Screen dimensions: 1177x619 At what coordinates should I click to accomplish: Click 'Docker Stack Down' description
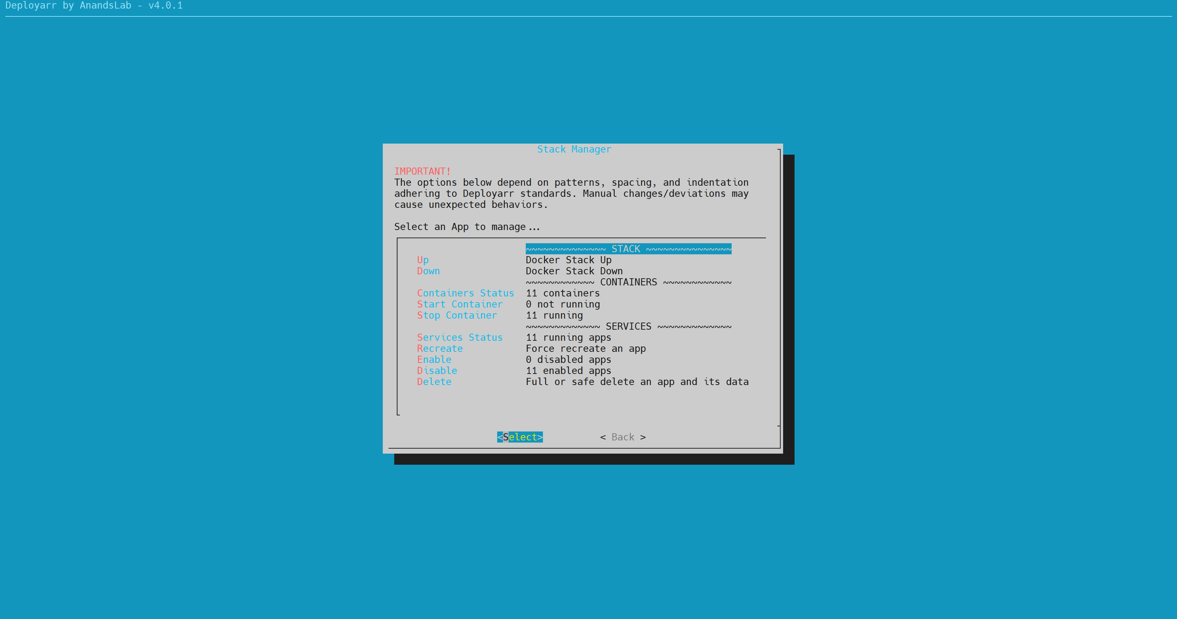coord(574,271)
